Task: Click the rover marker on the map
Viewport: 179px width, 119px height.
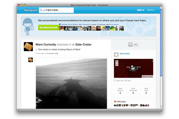Action: (x=133, y=69)
